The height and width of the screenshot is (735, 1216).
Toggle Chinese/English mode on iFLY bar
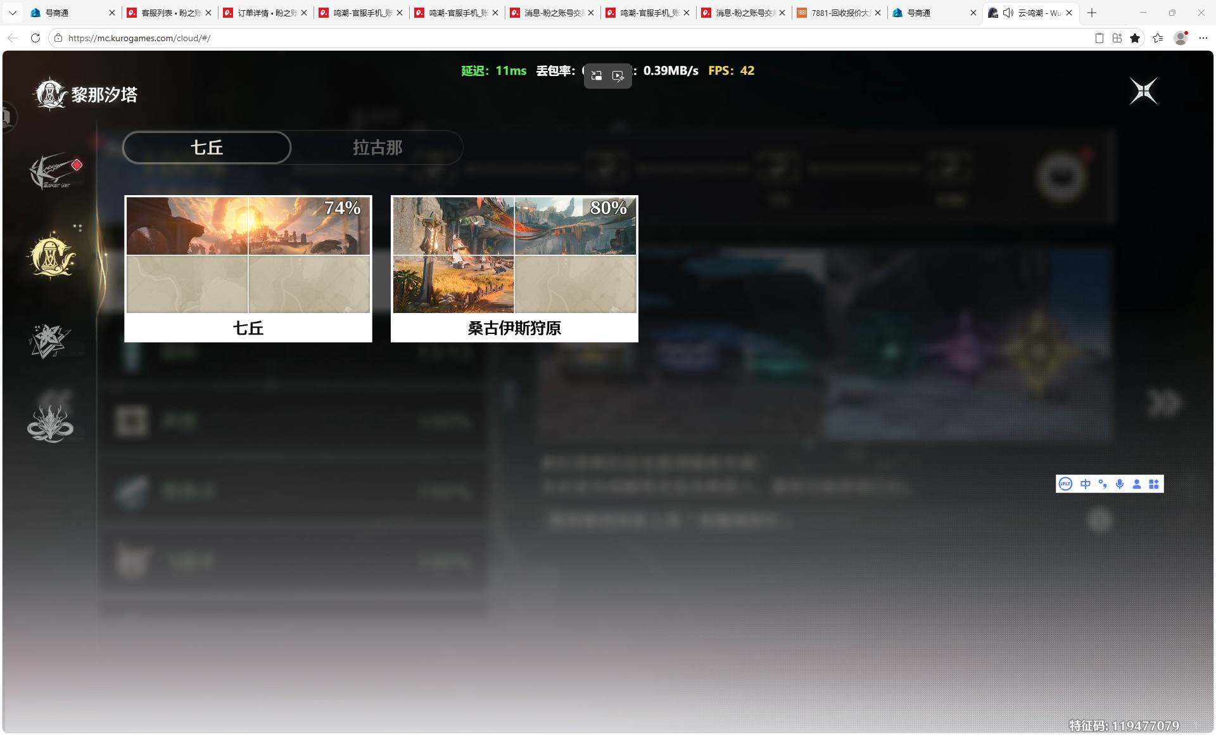[x=1086, y=484]
